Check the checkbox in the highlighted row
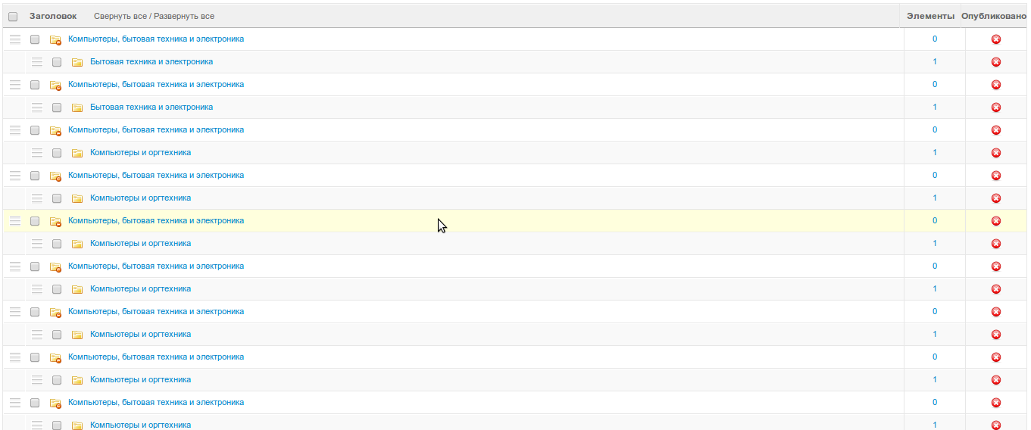1031x430 pixels. [x=35, y=221]
